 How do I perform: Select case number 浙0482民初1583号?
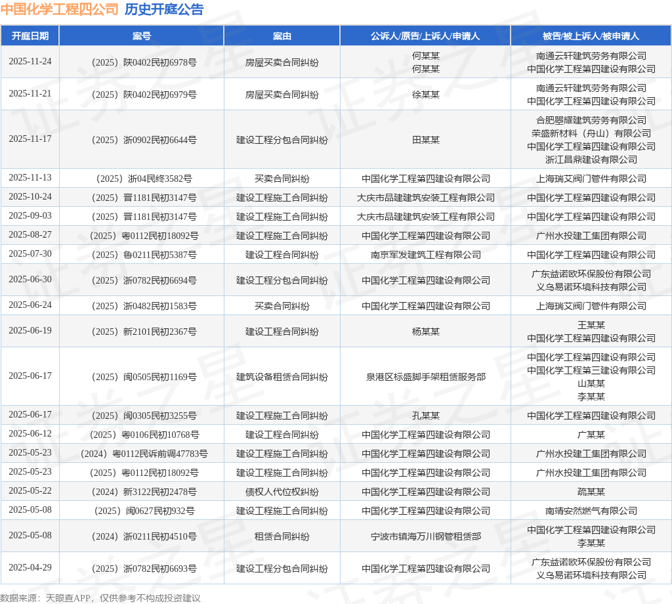[144, 306]
